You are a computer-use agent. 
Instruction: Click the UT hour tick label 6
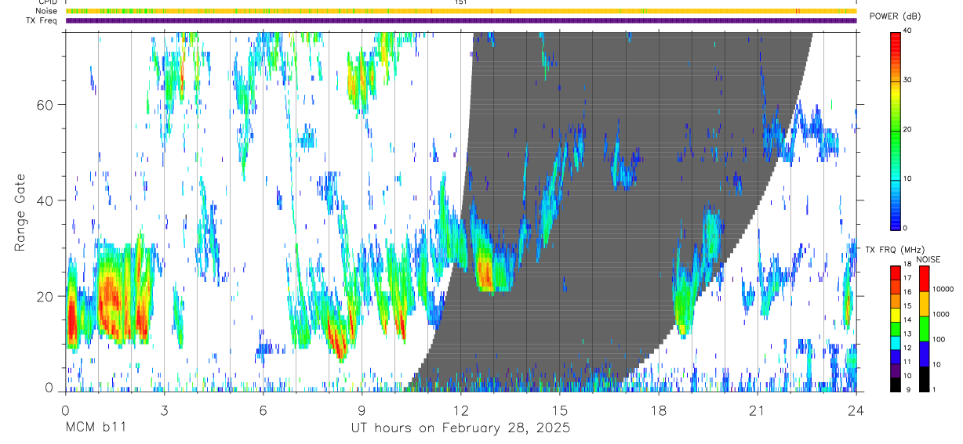pos(263,410)
